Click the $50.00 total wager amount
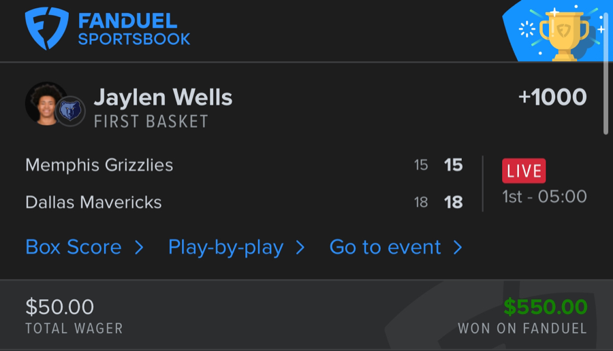The width and height of the screenshot is (613, 351). click(60, 307)
